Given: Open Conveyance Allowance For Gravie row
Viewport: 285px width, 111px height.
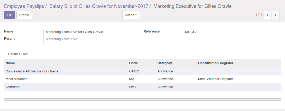Looking at the screenshot, I should pyautogui.click(x=32, y=71).
